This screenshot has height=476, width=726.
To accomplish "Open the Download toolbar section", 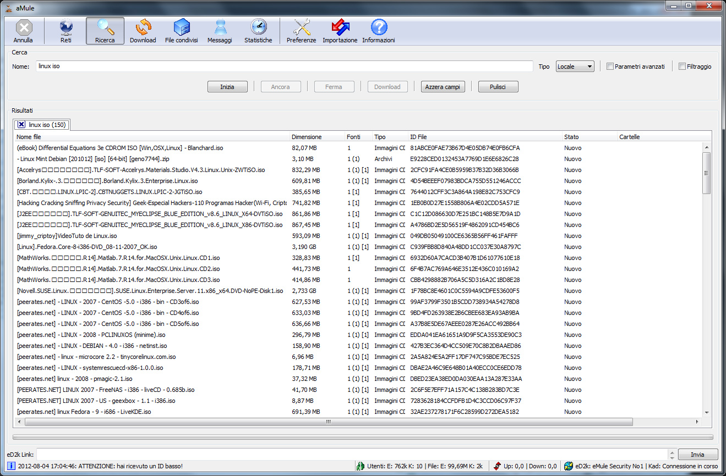I will click(143, 31).
